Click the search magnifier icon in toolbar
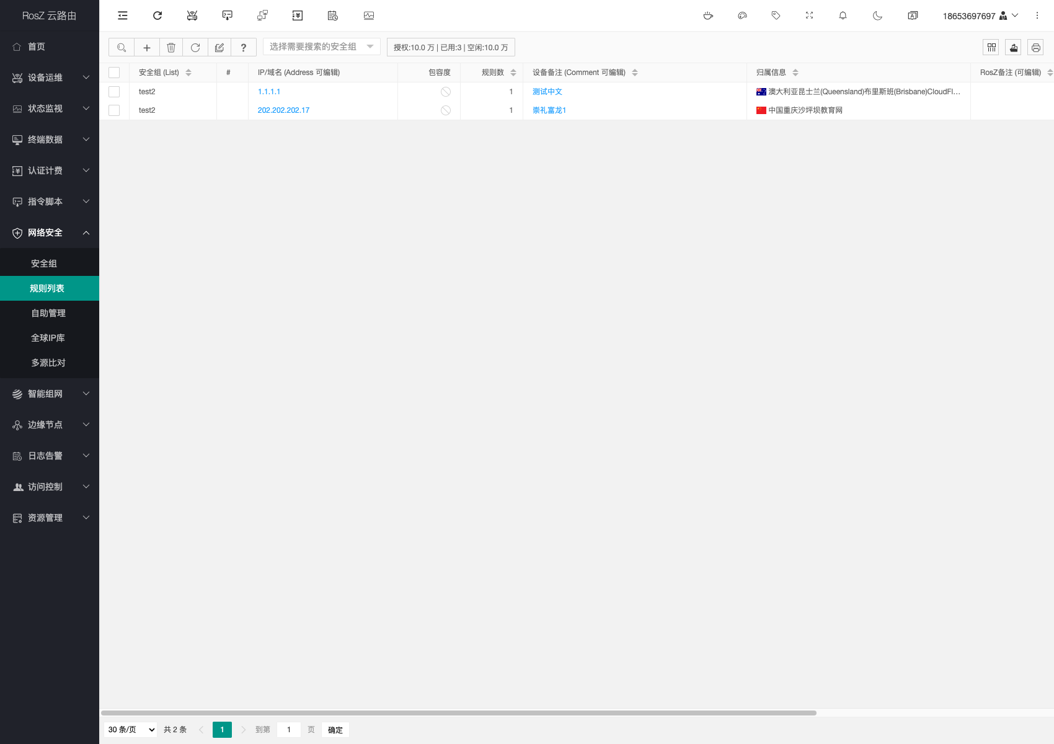 [122, 48]
